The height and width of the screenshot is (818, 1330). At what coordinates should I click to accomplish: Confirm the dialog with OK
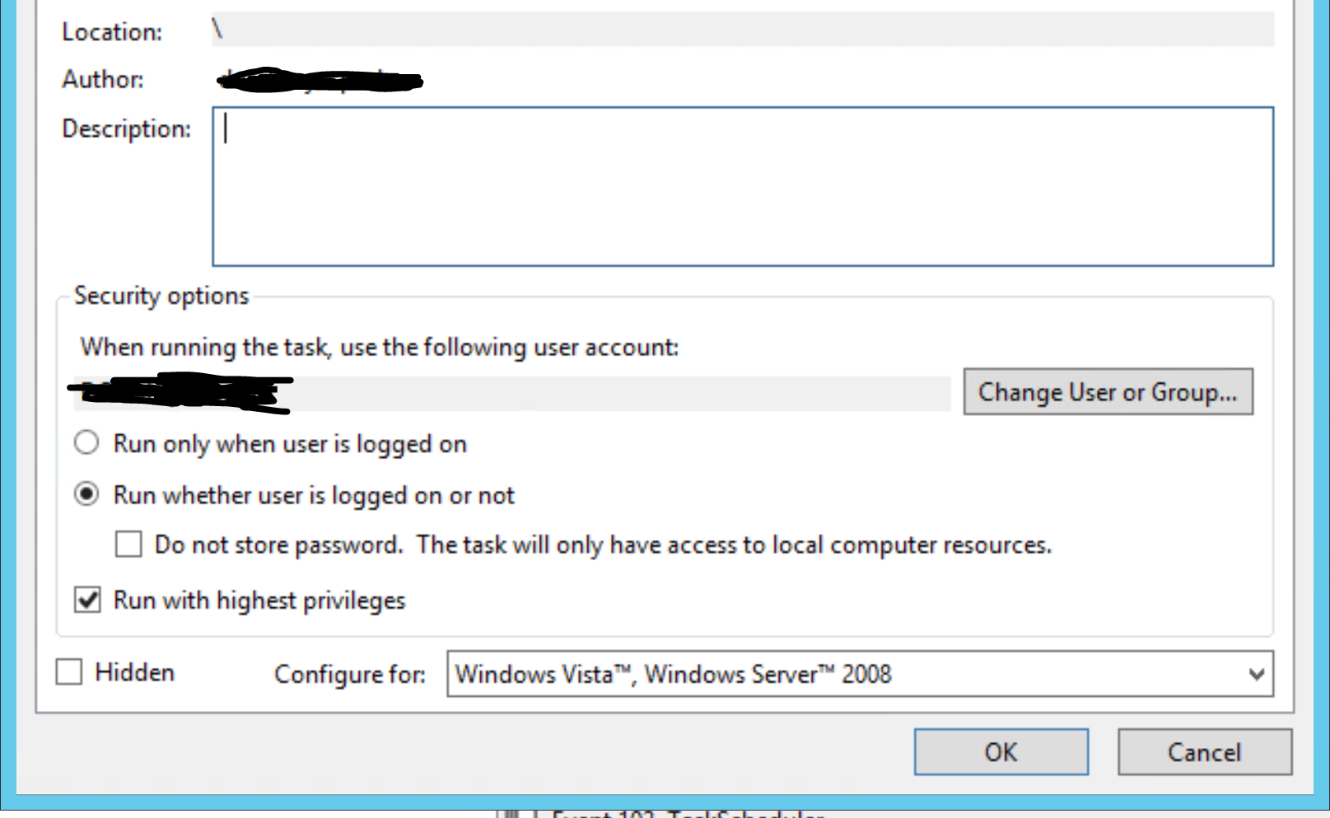(1001, 751)
